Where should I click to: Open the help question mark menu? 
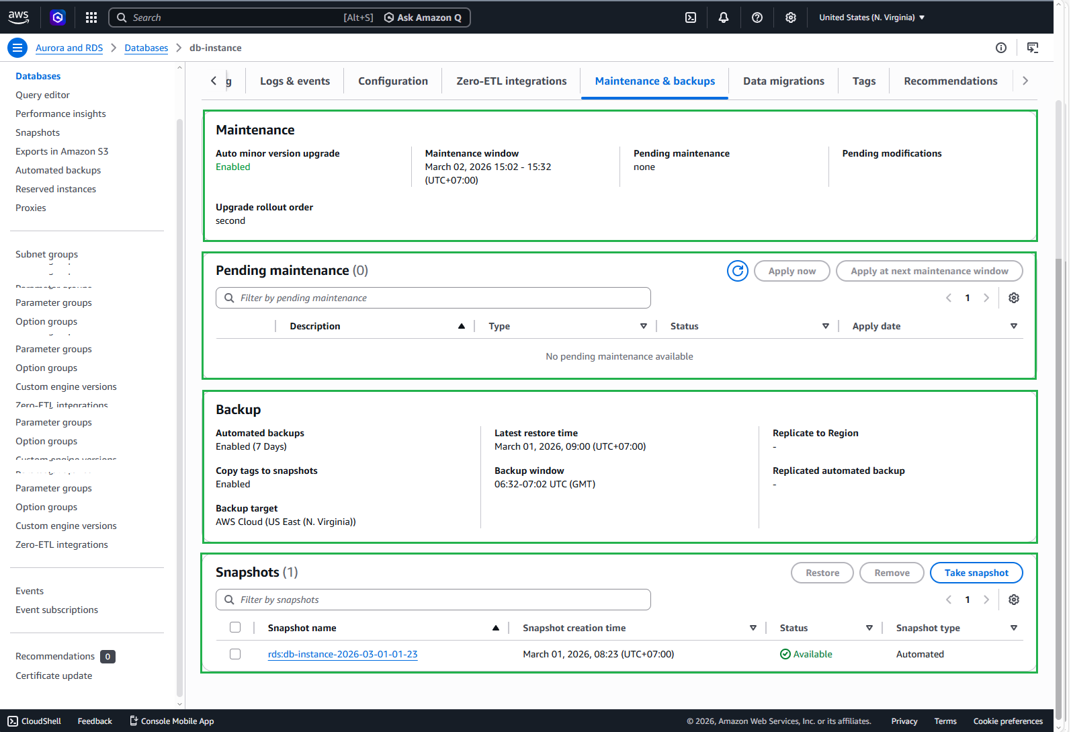click(757, 17)
